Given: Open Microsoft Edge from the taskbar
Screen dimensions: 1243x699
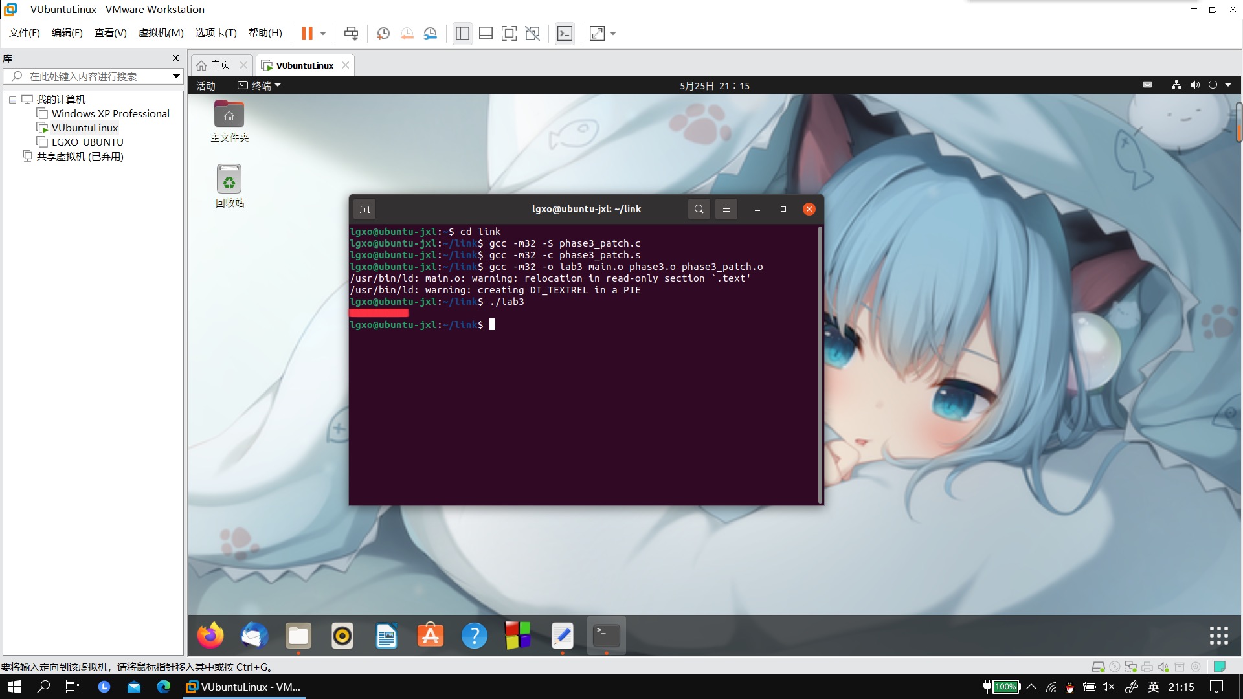Looking at the screenshot, I should click(x=164, y=687).
